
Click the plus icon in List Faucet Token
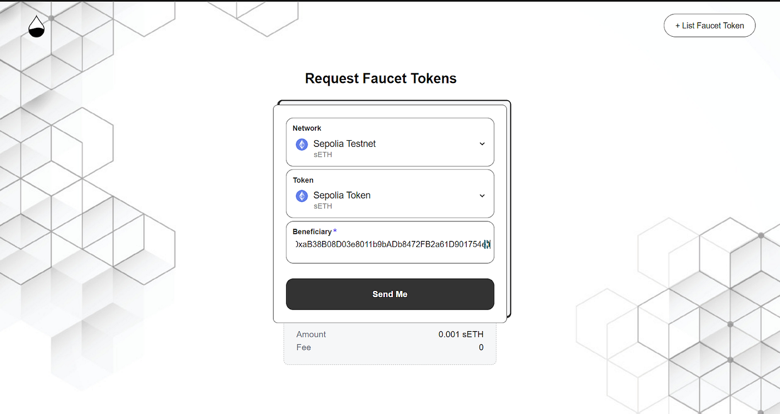(x=677, y=25)
